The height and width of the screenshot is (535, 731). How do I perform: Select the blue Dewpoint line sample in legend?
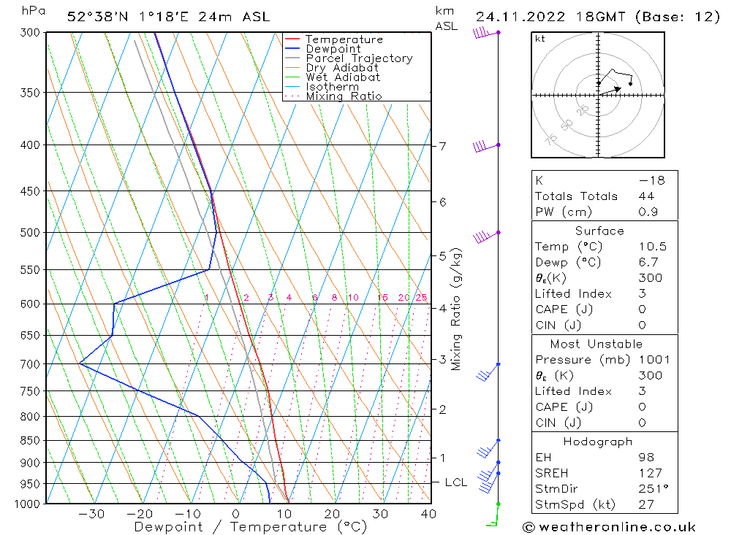coord(292,48)
